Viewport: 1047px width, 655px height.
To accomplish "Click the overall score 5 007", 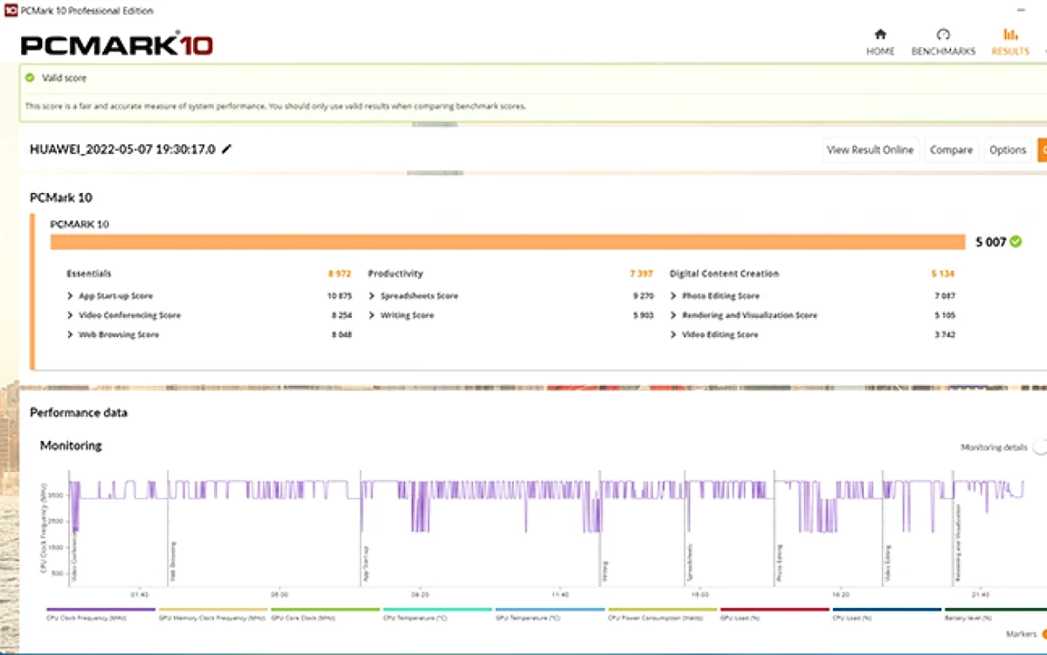I will click(x=990, y=242).
